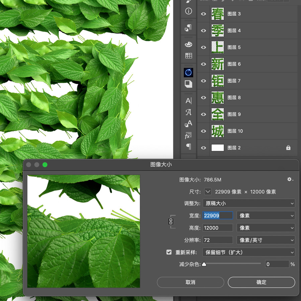301x301 pixels.
Task: Select the 图层 9 layer name
Action: (234, 114)
